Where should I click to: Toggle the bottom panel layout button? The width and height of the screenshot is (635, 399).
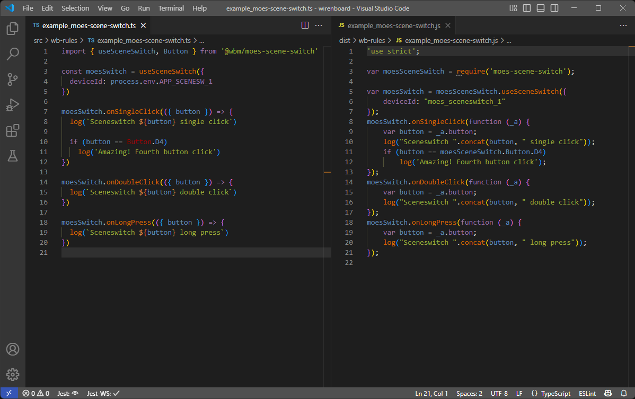[540, 8]
